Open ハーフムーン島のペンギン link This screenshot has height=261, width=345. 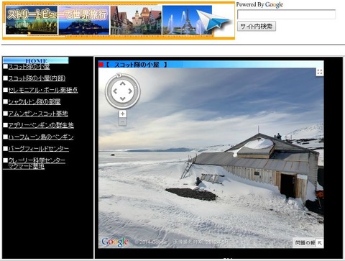tap(41, 137)
